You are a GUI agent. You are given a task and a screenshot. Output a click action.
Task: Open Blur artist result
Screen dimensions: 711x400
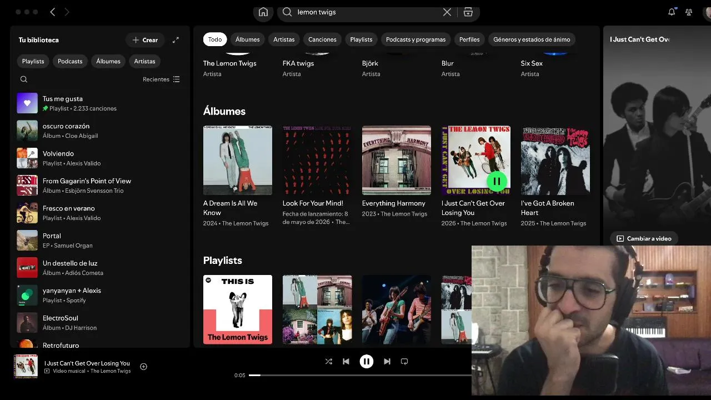point(448,63)
